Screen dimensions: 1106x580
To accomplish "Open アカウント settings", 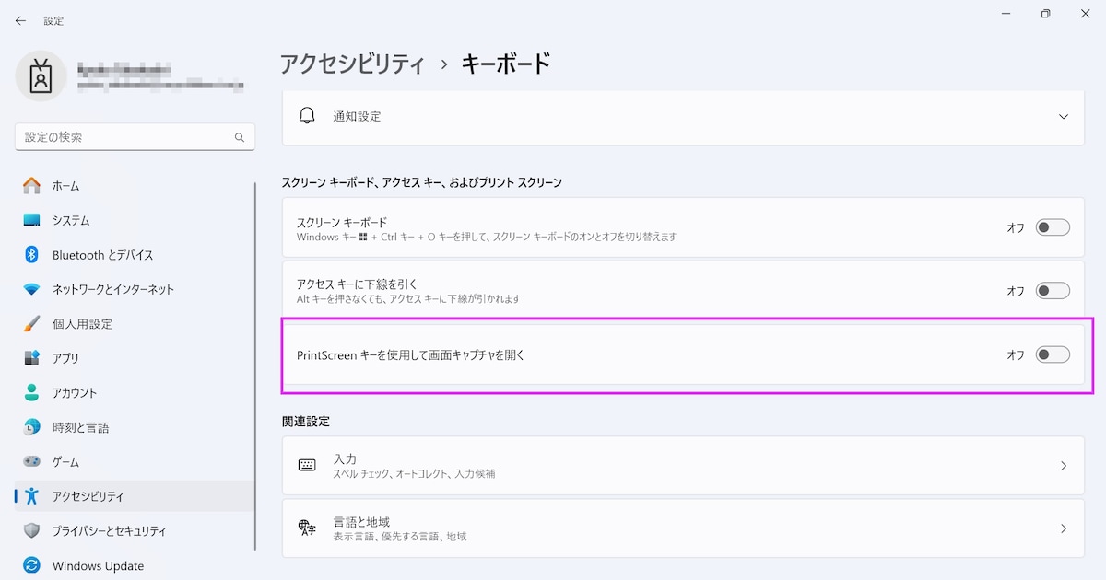I will [135, 392].
